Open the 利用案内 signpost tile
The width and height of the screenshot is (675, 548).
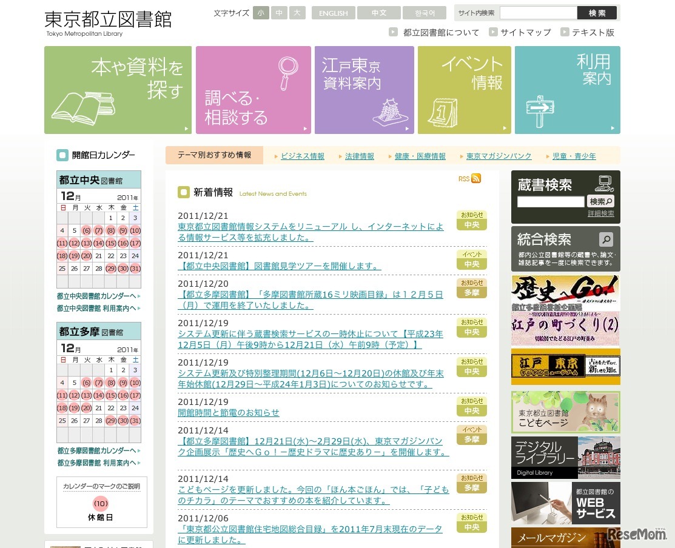(567, 90)
